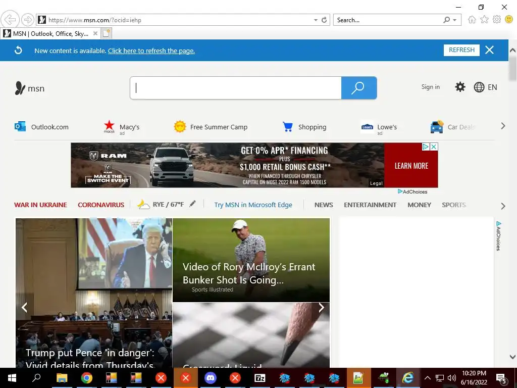Open the ENTERTAINMENT category
This screenshot has height=388, width=517.
(x=370, y=205)
